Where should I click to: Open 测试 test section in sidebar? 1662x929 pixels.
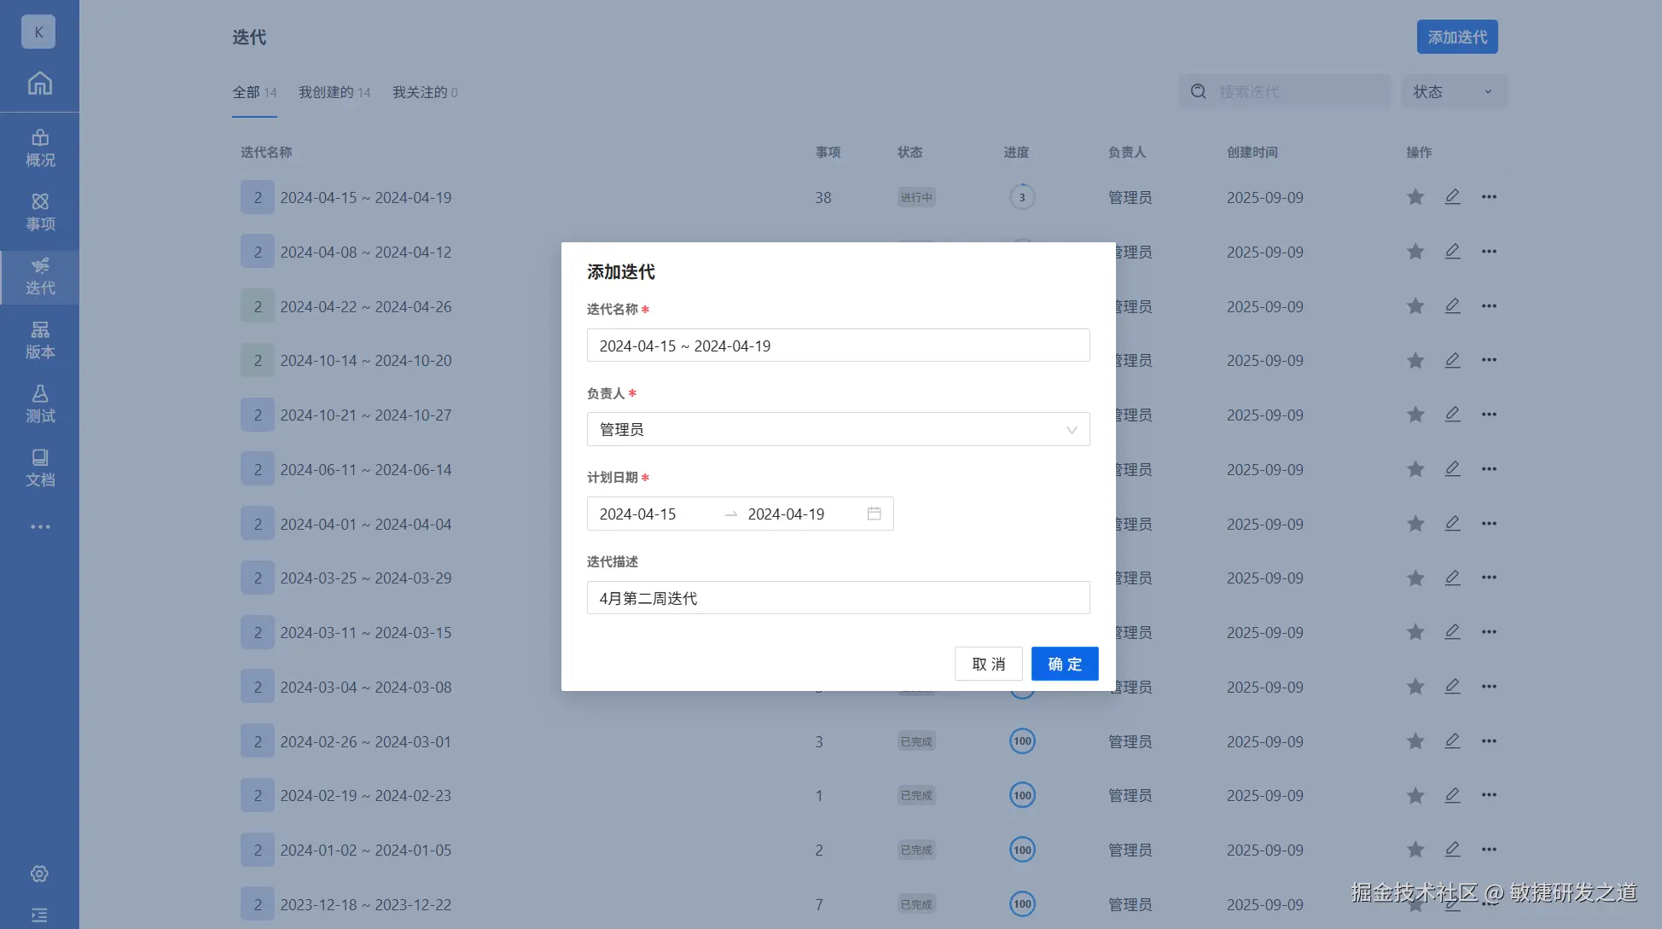pos(39,404)
